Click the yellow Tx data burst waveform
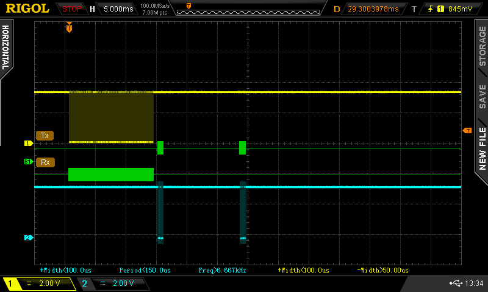The width and height of the screenshot is (488, 292). [x=111, y=117]
